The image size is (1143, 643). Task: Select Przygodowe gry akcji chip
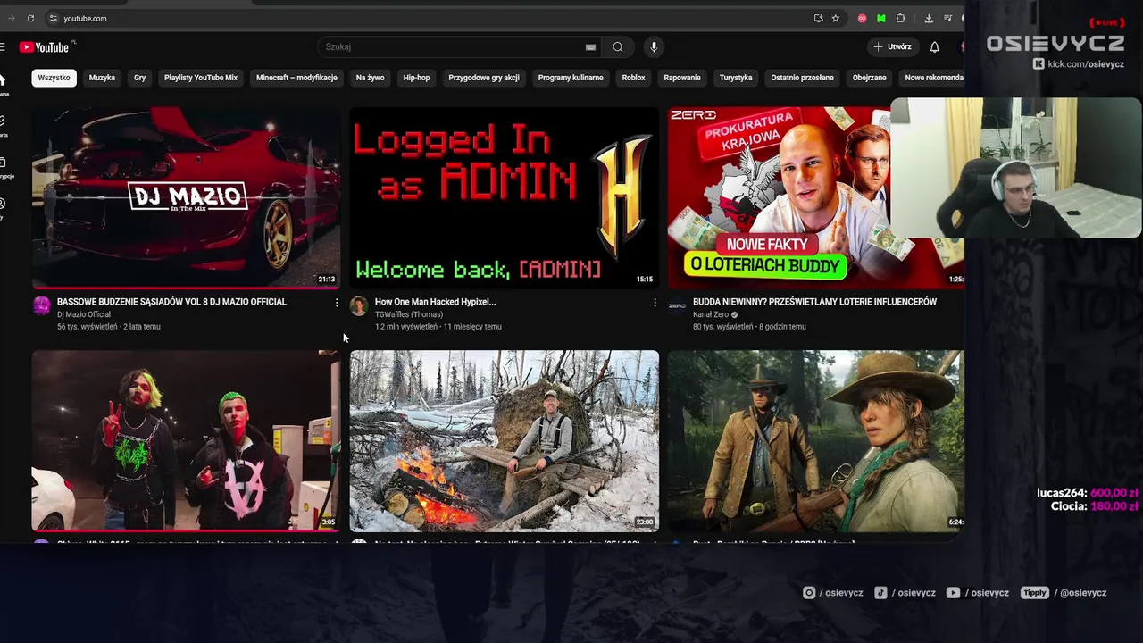(484, 78)
